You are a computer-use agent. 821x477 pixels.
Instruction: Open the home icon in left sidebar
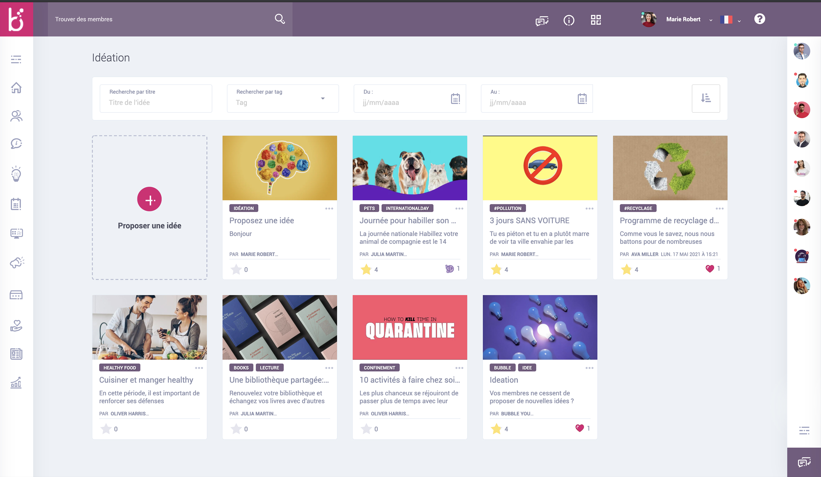pyautogui.click(x=16, y=88)
